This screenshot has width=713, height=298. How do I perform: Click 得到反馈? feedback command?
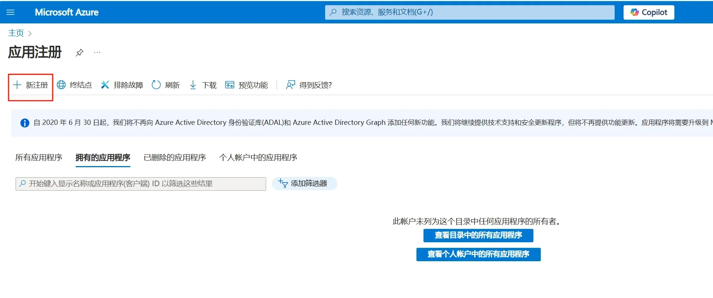click(309, 85)
